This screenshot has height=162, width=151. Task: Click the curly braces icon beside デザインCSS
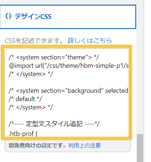pos(8,16)
